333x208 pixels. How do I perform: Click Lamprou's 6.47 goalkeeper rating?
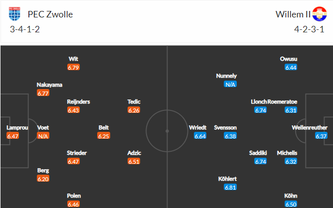[x=13, y=136]
